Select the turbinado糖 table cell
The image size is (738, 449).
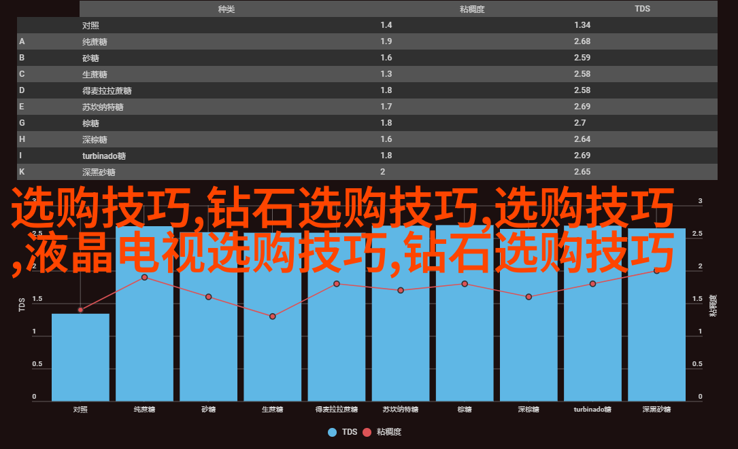pos(104,156)
